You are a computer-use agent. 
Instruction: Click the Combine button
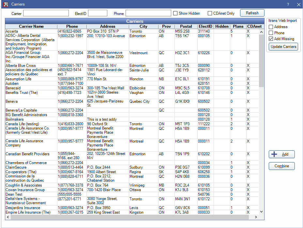(x=282, y=166)
